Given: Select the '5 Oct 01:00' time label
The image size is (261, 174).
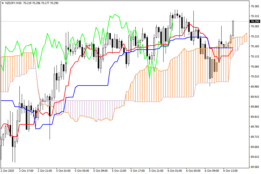Looking at the screenshot, I should tap(64, 171).
